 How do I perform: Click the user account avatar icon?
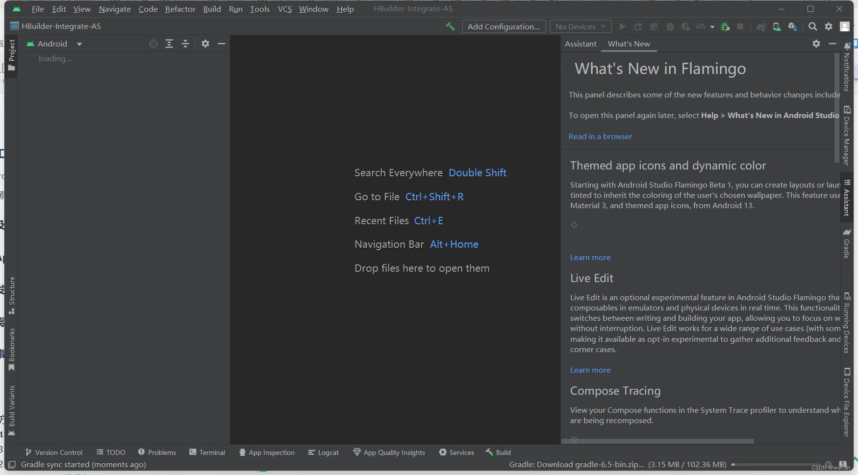844,26
